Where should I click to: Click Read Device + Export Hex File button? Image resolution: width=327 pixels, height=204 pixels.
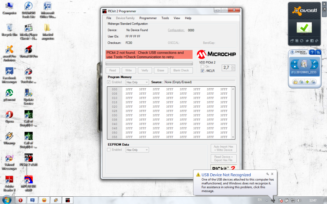[223, 158]
